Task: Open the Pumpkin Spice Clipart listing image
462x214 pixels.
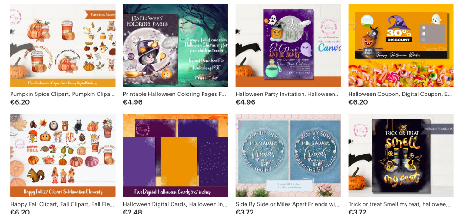Action: [x=63, y=46]
